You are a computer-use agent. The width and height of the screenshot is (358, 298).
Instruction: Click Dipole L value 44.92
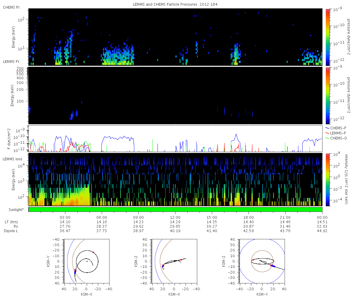click(322, 231)
